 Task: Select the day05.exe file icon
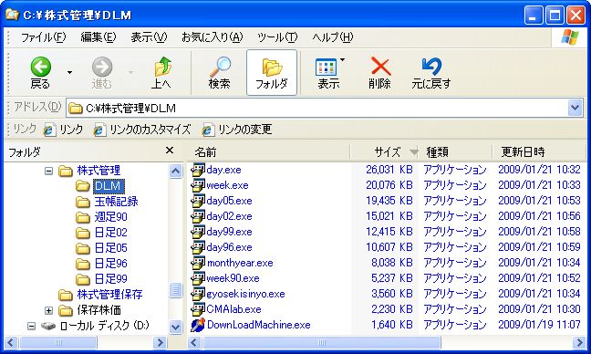point(198,201)
